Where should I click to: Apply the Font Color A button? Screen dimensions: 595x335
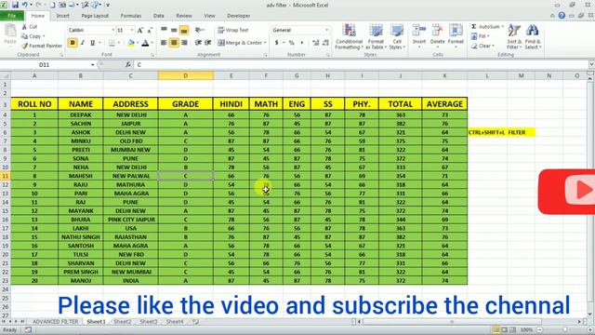[x=145, y=43]
